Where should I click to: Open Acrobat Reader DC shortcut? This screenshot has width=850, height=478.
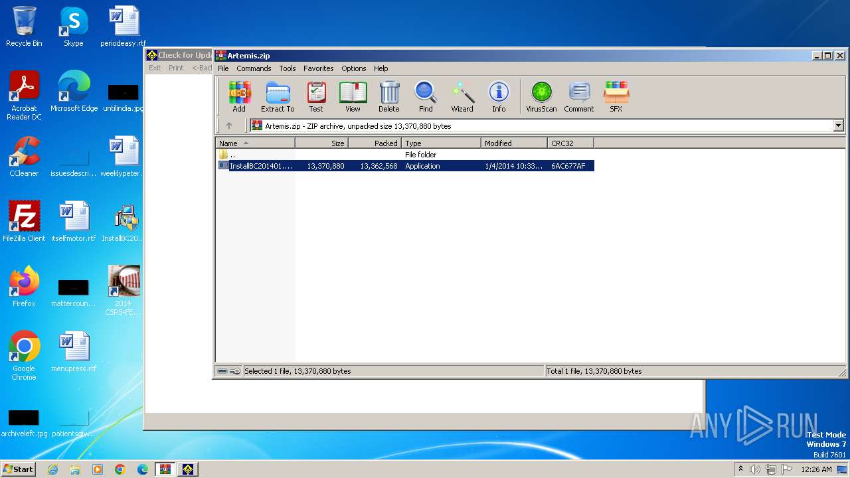pyautogui.click(x=24, y=96)
